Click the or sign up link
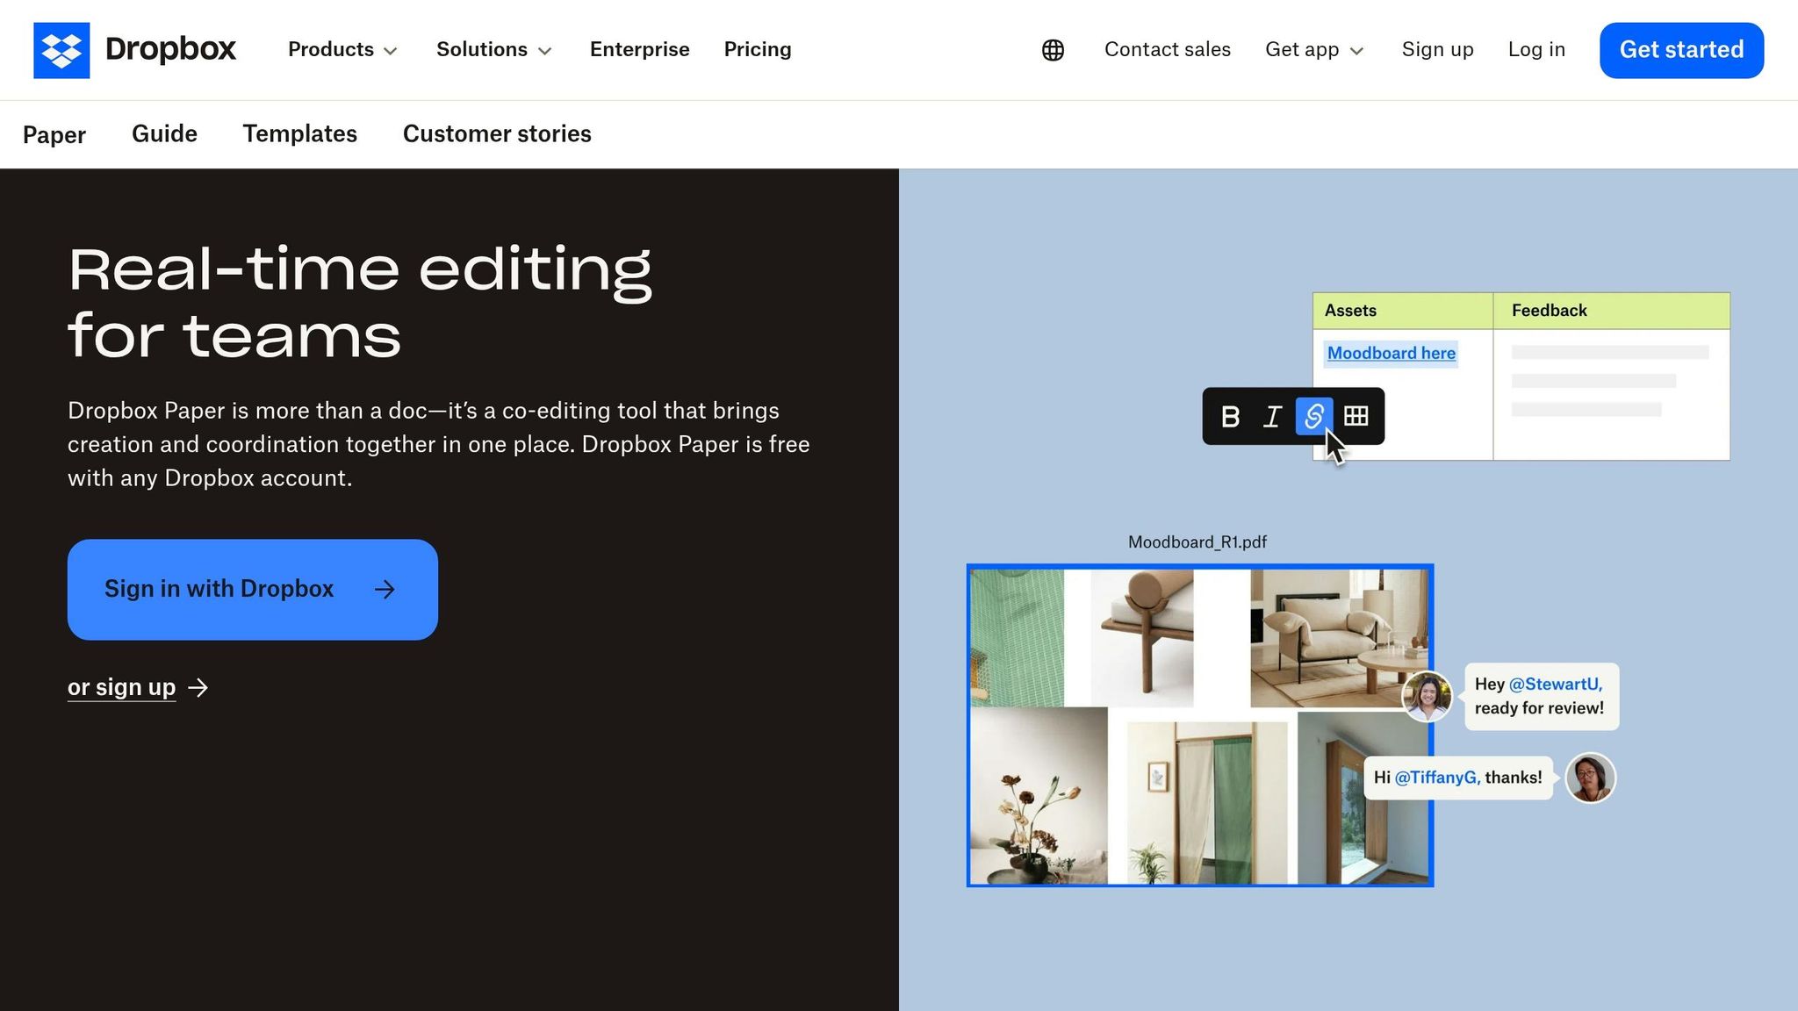The height and width of the screenshot is (1011, 1798). tap(122, 687)
